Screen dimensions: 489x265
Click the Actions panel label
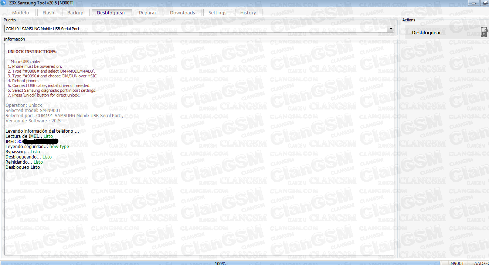coord(409,20)
